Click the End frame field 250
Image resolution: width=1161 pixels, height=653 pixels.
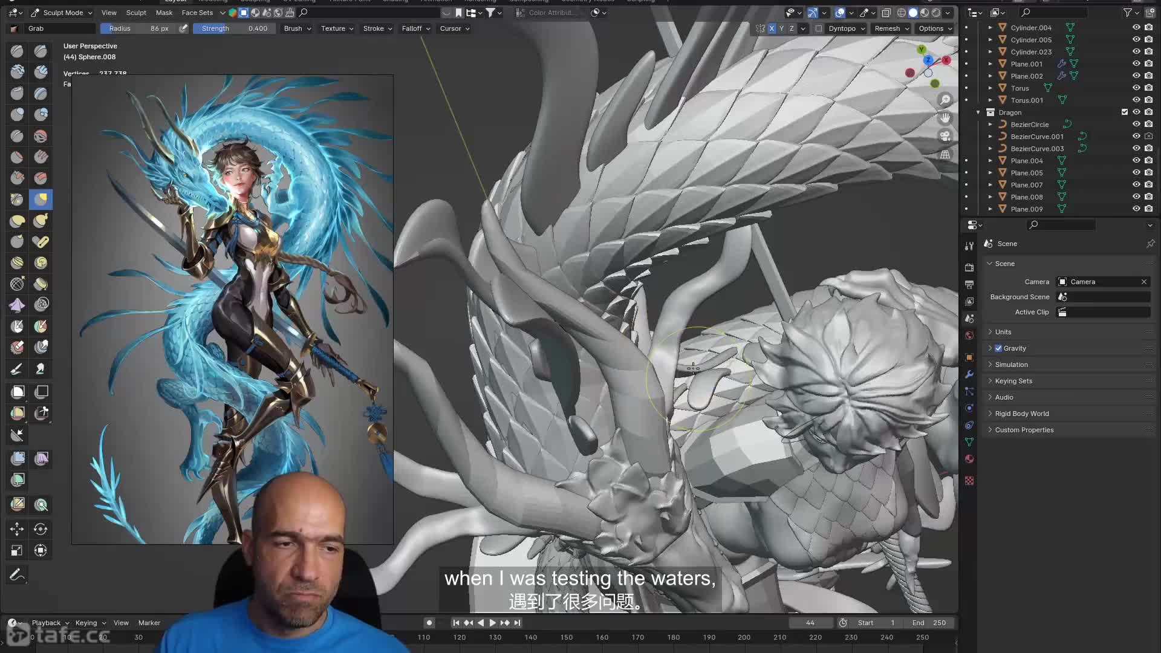click(929, 623)
